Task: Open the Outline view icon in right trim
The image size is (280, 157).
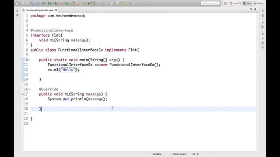Action: 263,16
